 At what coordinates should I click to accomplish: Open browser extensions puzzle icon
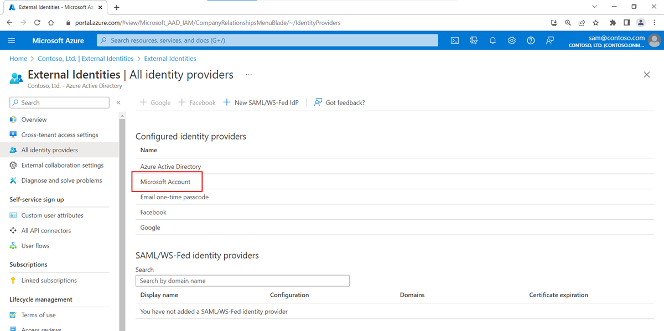613,23
